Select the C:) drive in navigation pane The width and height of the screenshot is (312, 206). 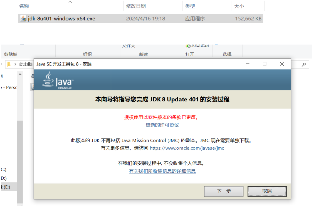(4, 170)
